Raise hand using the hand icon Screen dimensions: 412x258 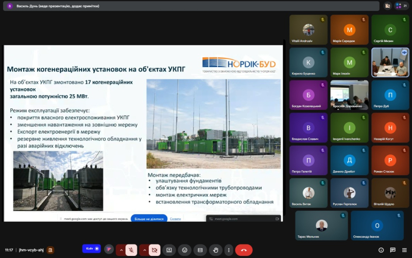pyautogui.click(x=216, y=250)
